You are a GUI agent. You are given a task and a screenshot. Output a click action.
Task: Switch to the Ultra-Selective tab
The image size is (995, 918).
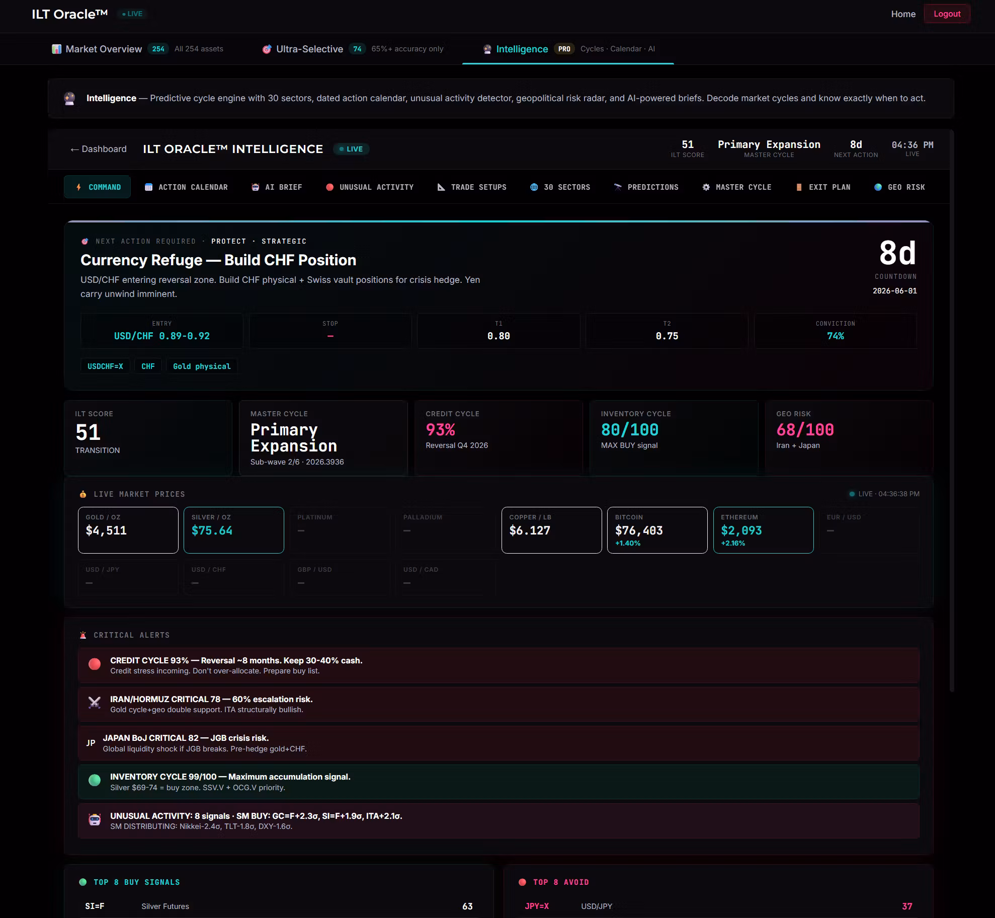pos(353,49)
